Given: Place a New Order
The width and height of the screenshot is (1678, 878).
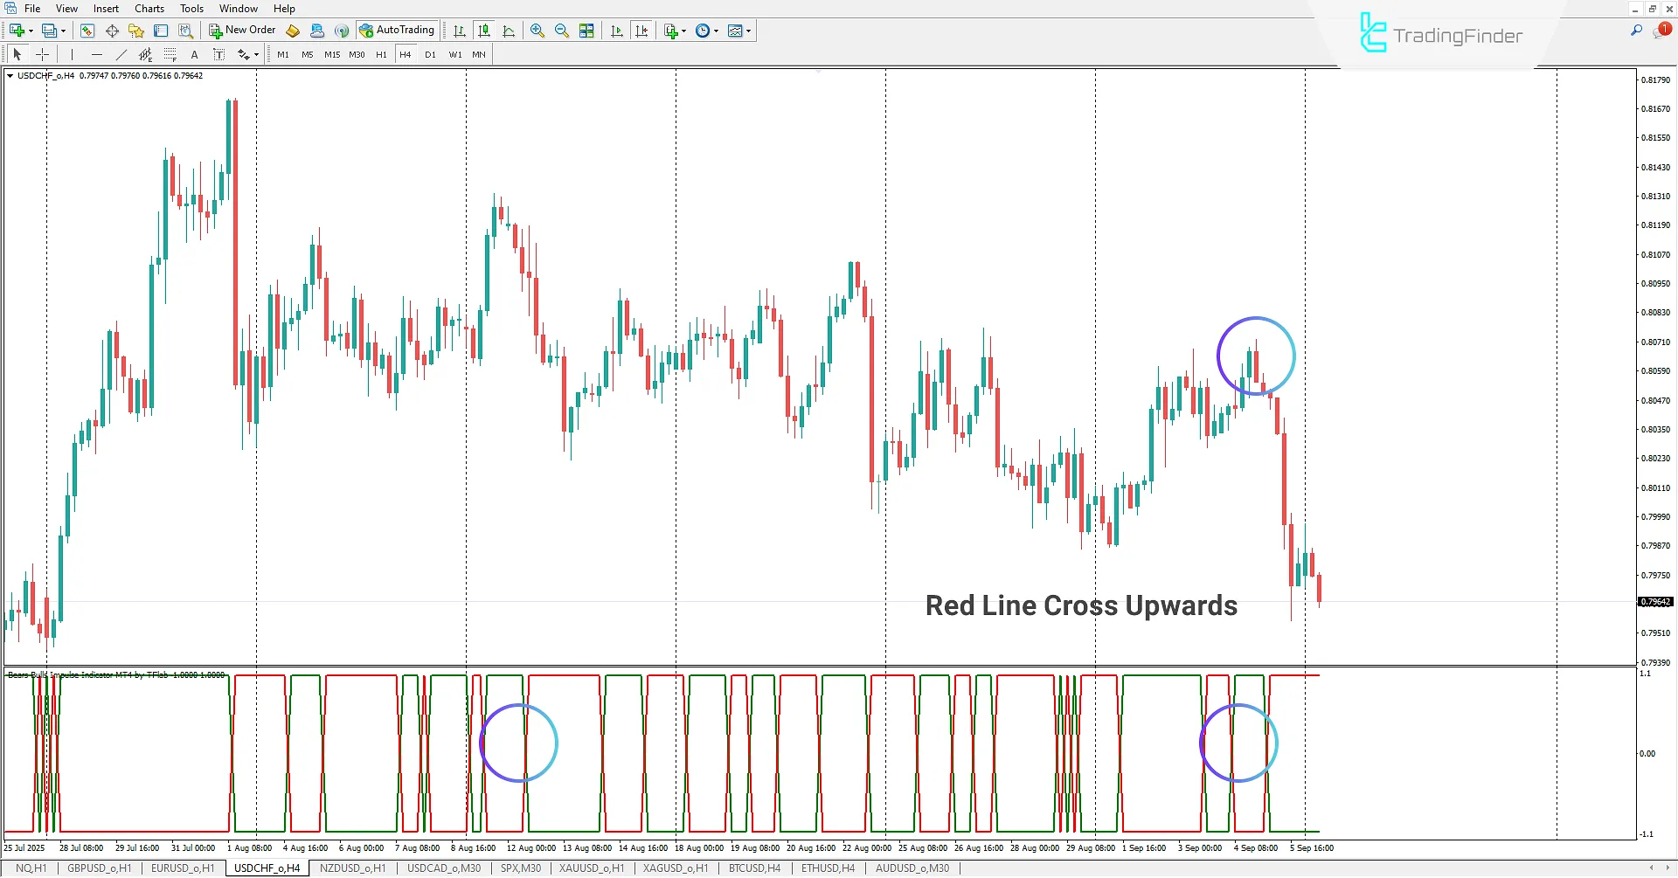Looking at the screenshot, I should (243, 29).
